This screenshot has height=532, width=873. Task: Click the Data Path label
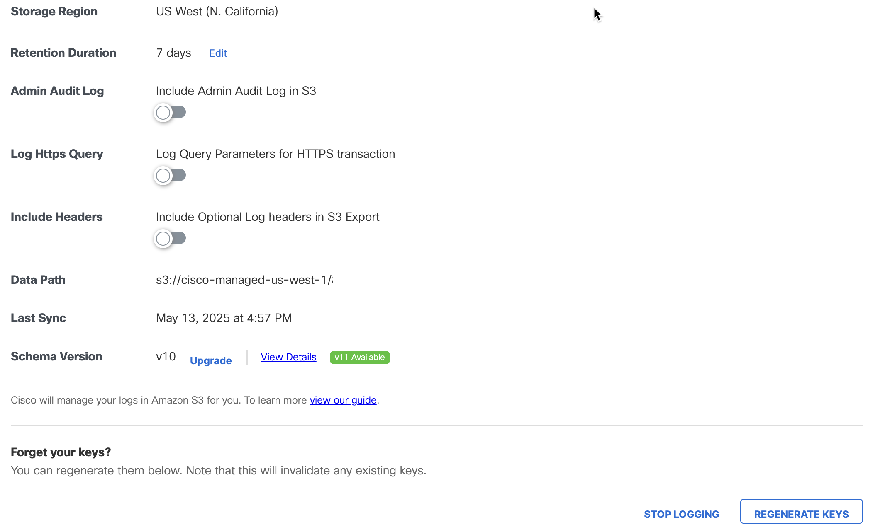(38, 280)
